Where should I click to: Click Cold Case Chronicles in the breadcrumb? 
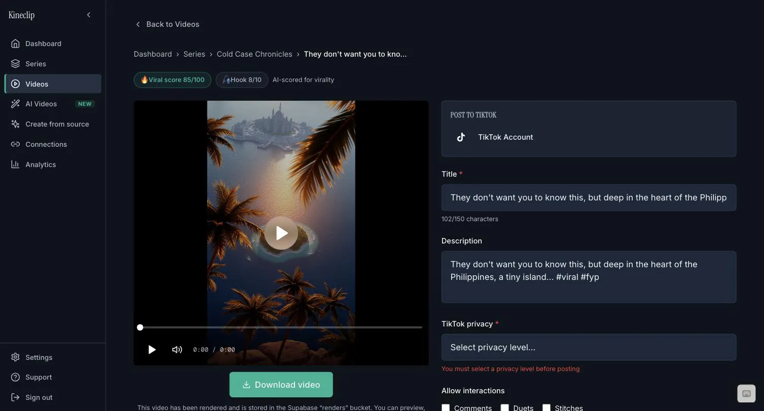coord(254,54)
